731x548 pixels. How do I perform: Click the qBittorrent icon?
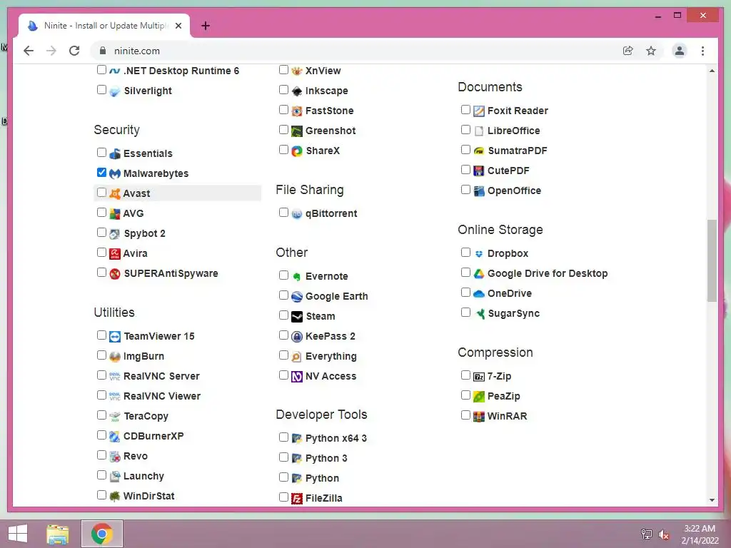click(x=297, y=214)
